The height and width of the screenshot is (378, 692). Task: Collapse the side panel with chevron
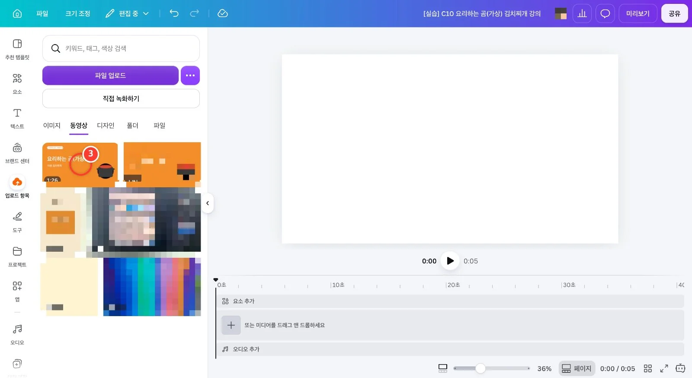point(208,203)
